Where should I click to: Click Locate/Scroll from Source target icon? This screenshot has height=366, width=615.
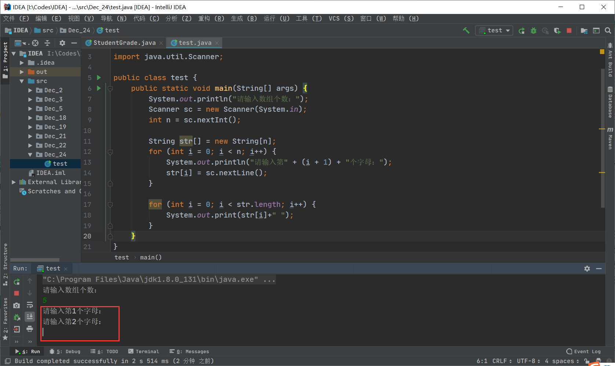click(x=35, y=43)
